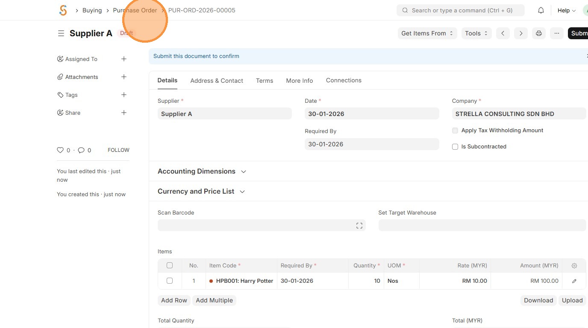Click the notifications bell icon
588x328 pixels.
541,10
